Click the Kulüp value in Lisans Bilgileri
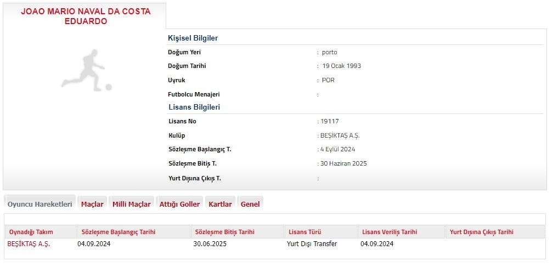 [x=340, y=135]
